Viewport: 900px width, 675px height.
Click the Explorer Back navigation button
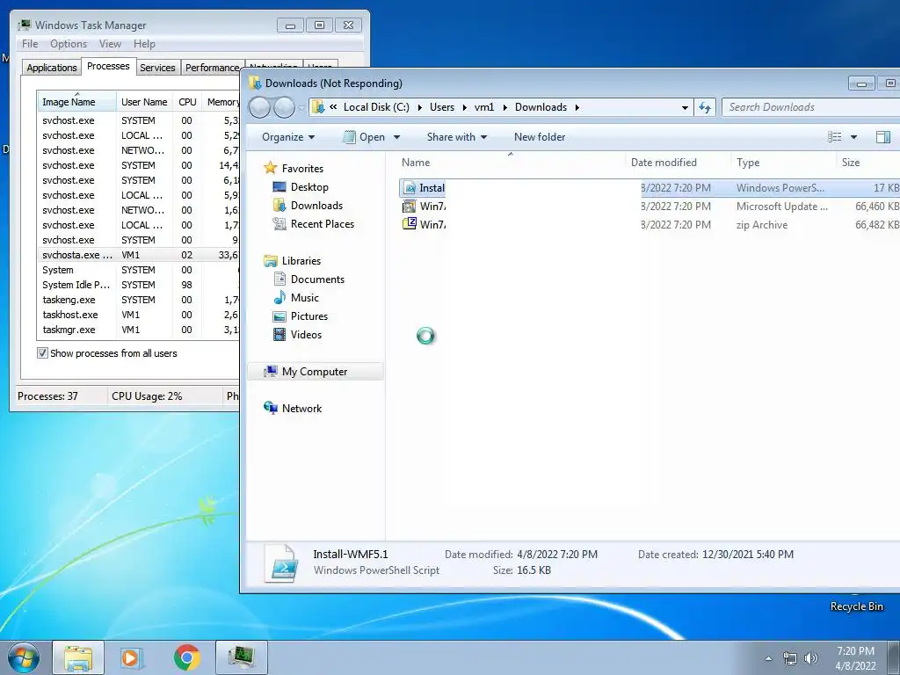tap(259, 107)
